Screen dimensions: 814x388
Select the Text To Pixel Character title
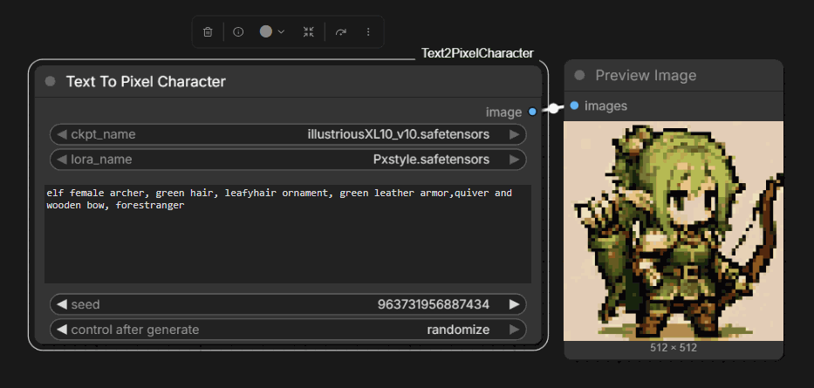pos(146,81)
